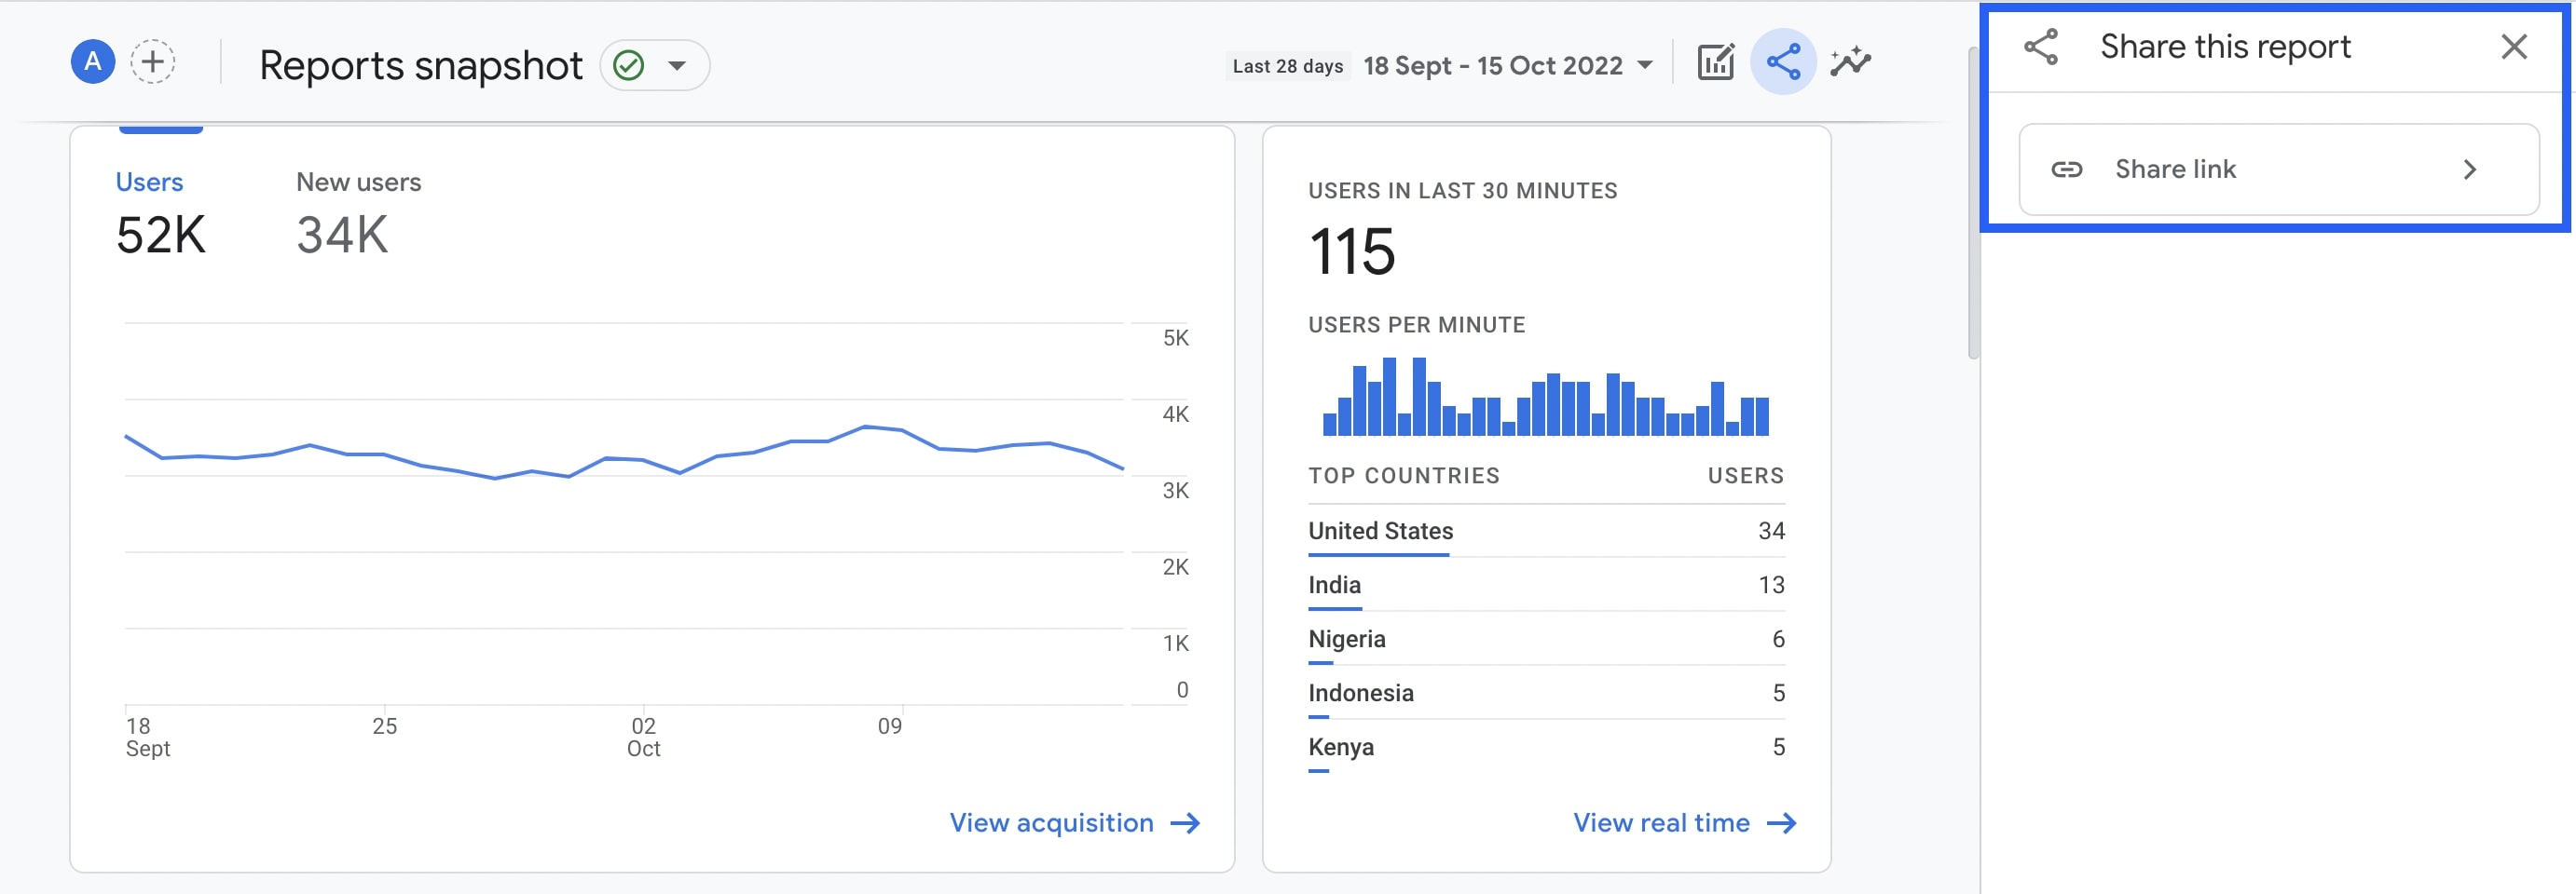Click the Indonesia country row
The width and height of the screenshot is (2576, 894).
click(1546, 693)
